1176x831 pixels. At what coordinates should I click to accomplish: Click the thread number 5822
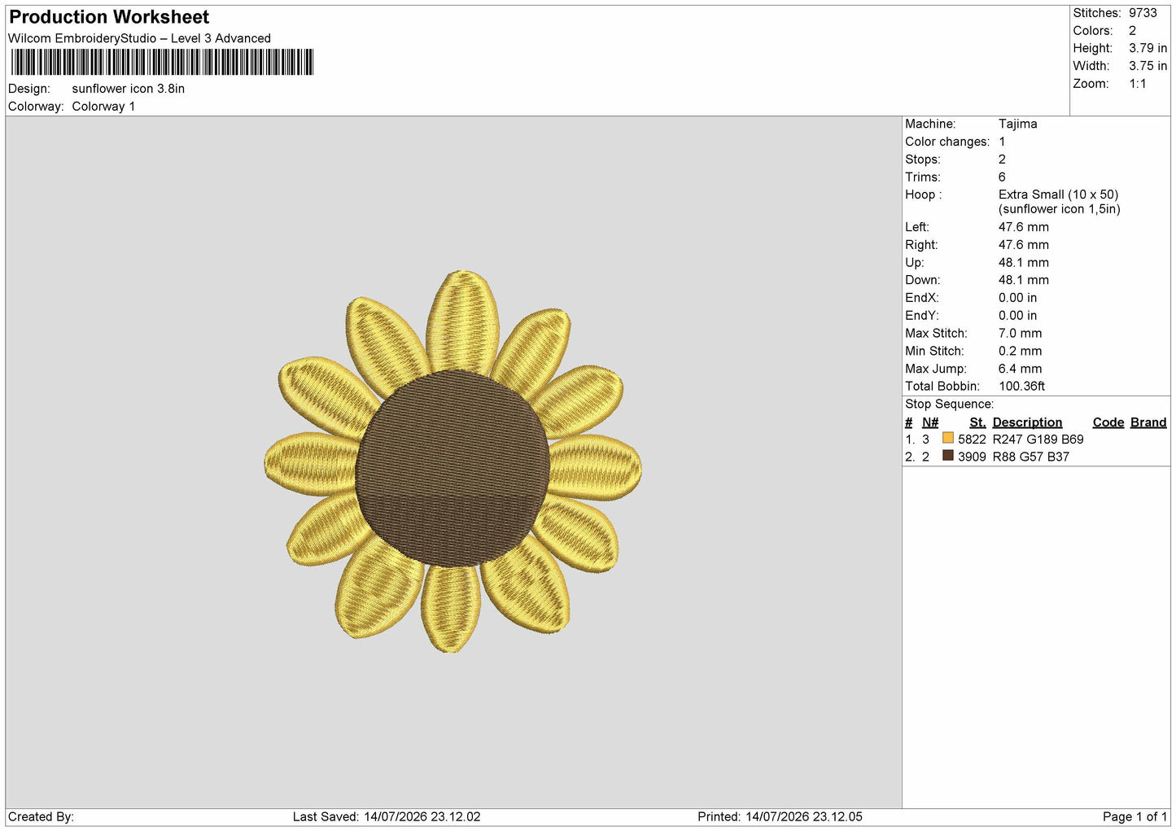pos(972,440)
